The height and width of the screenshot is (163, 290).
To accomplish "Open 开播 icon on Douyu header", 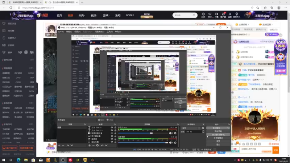I will (216, 15).
